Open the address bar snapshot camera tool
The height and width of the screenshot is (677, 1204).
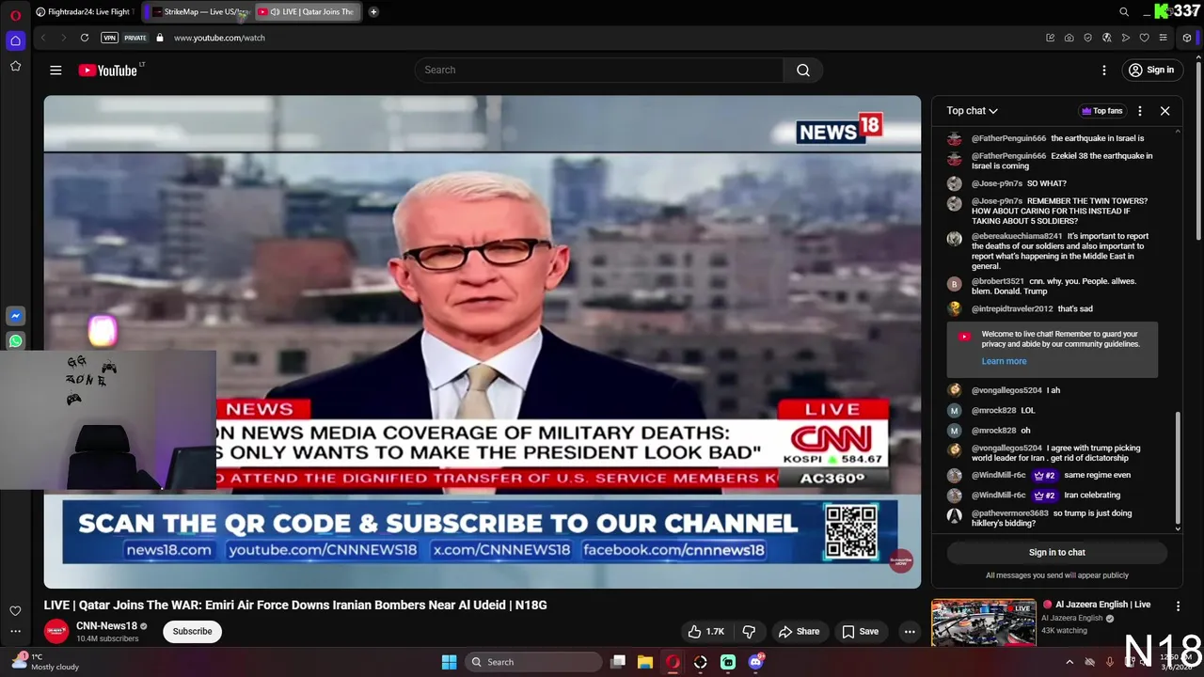1069,38
